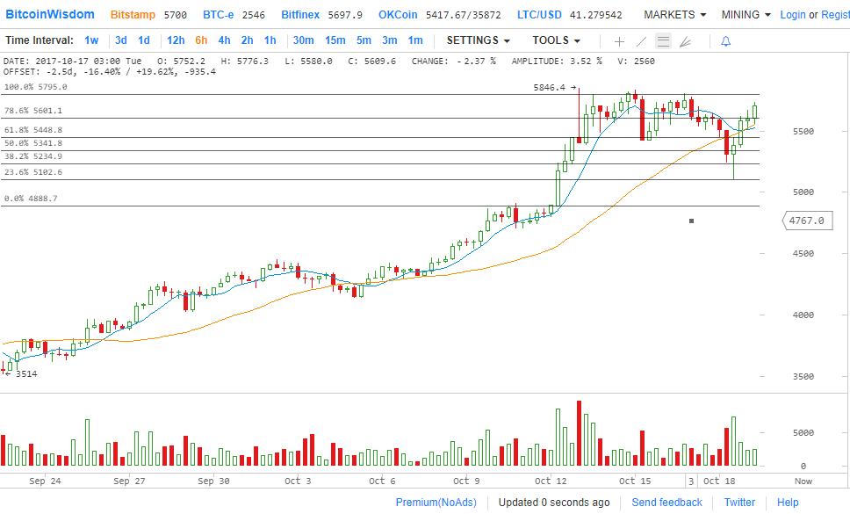
Task: Click the BitcoinWisdom logo
Action: click(50, 15)
